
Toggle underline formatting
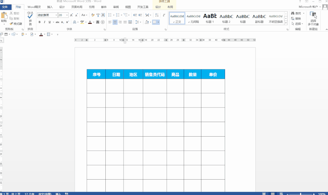tap(50, 22)
